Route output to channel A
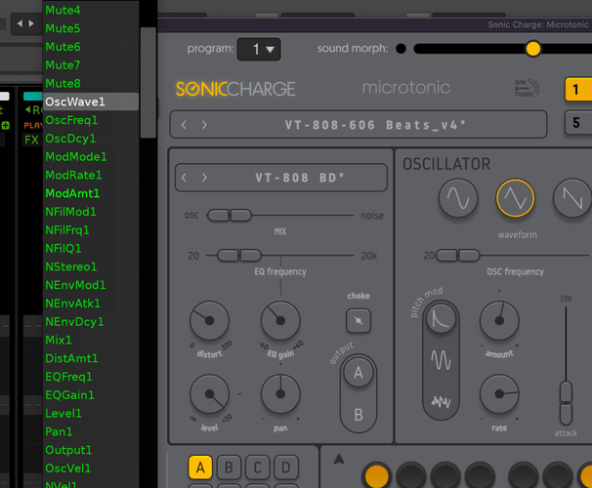Image resolution: width=592 pixels, height=488 pixels. [359, 372]
